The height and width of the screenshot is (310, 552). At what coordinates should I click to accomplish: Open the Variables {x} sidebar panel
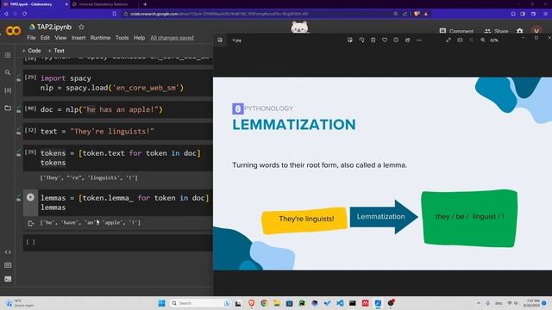pos(8,90)
